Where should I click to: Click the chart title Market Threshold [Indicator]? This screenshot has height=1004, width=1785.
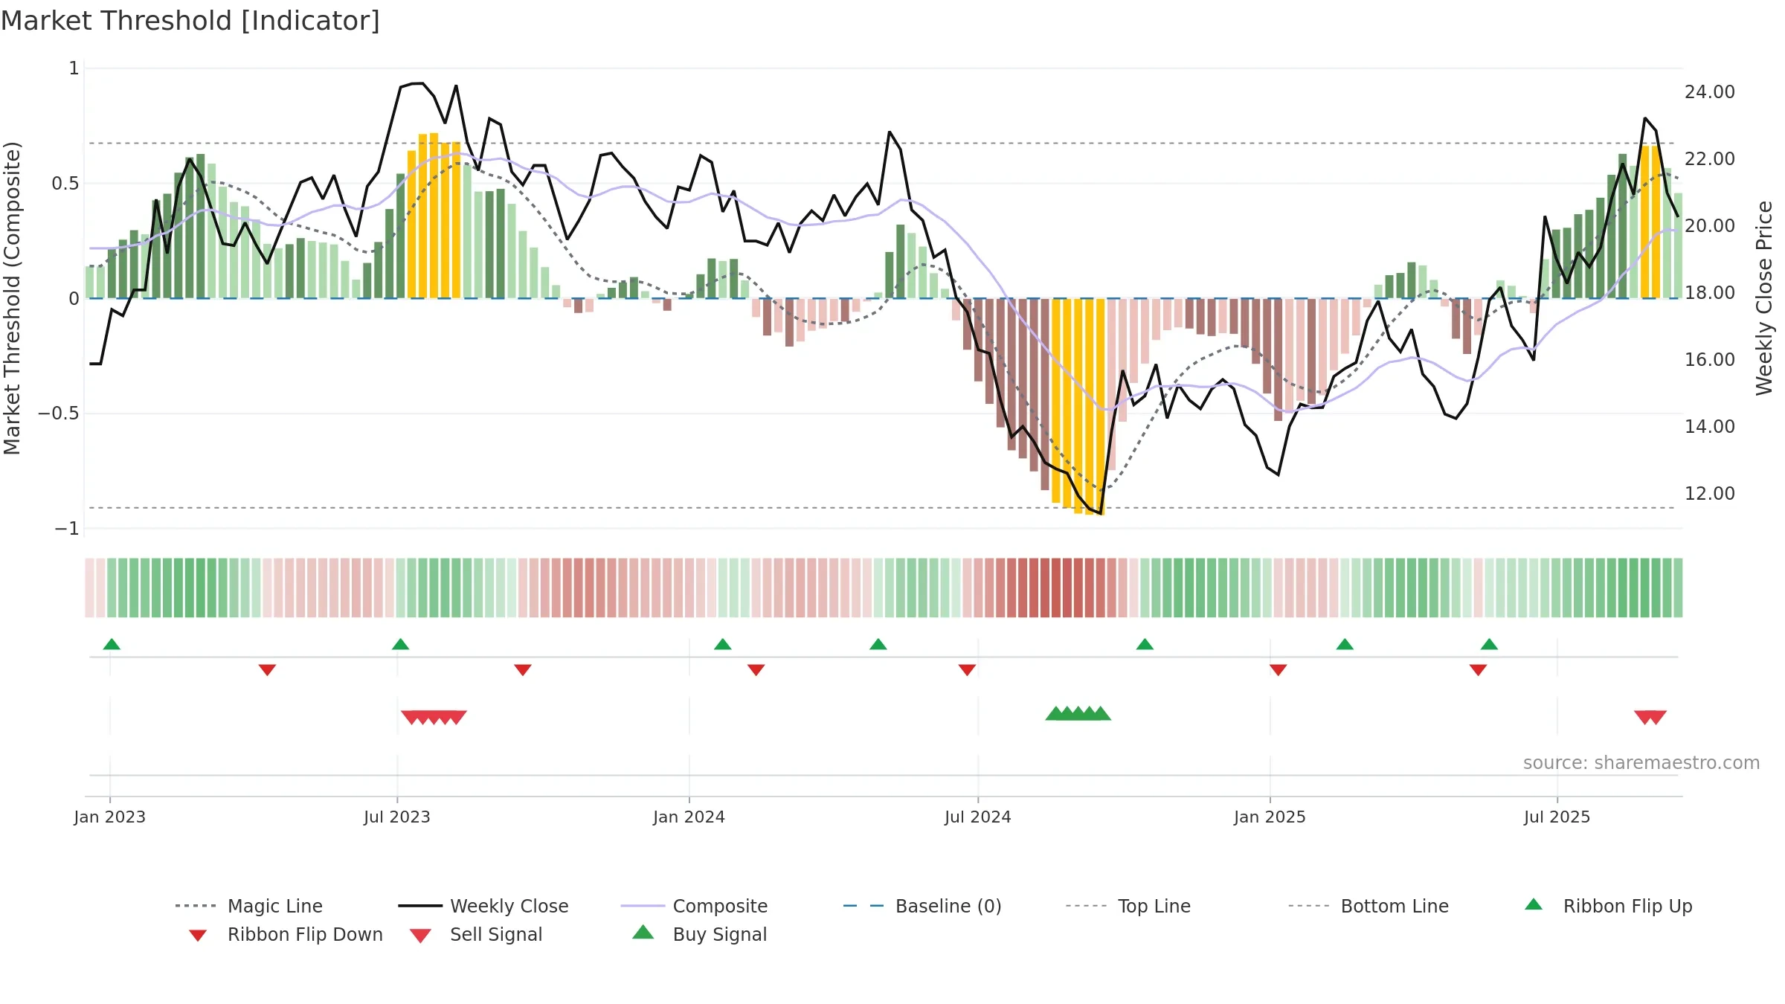[190, 21]
